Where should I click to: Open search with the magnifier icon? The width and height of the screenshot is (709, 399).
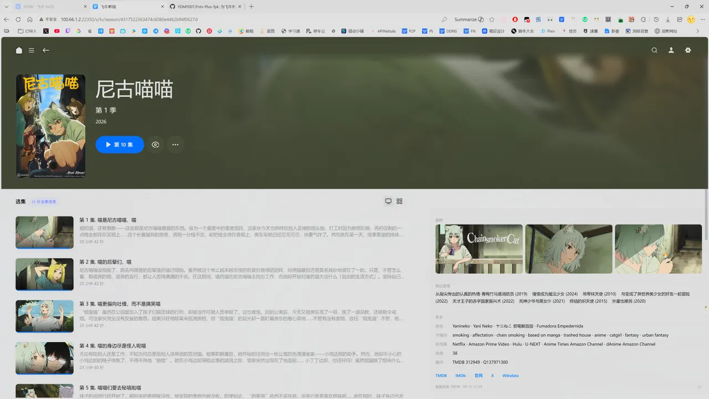click(x=654, y=50)
